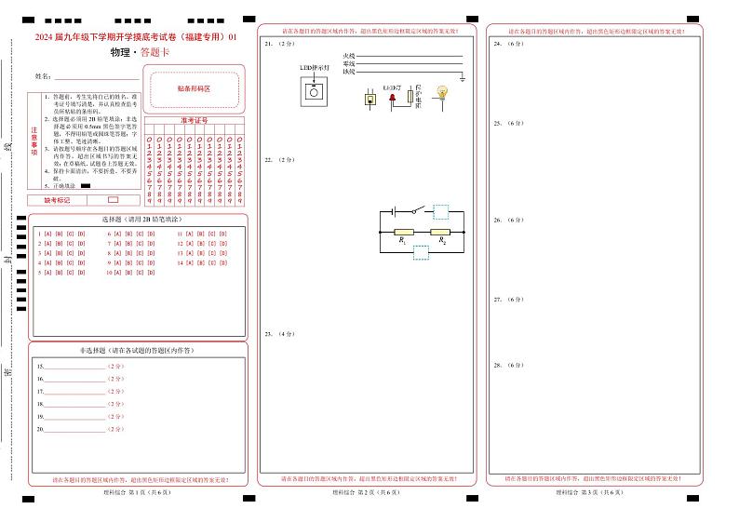This screenshot has height=522, width=739.
Task: Fill bubble [A] for question 6
Action: (117, 234)
